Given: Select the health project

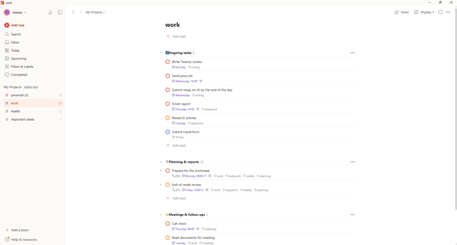Looking at the screenshot, I should point(33,111).
